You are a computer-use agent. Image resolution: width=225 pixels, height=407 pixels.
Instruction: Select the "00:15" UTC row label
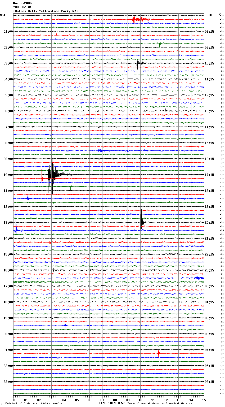[x=209, y=286]
